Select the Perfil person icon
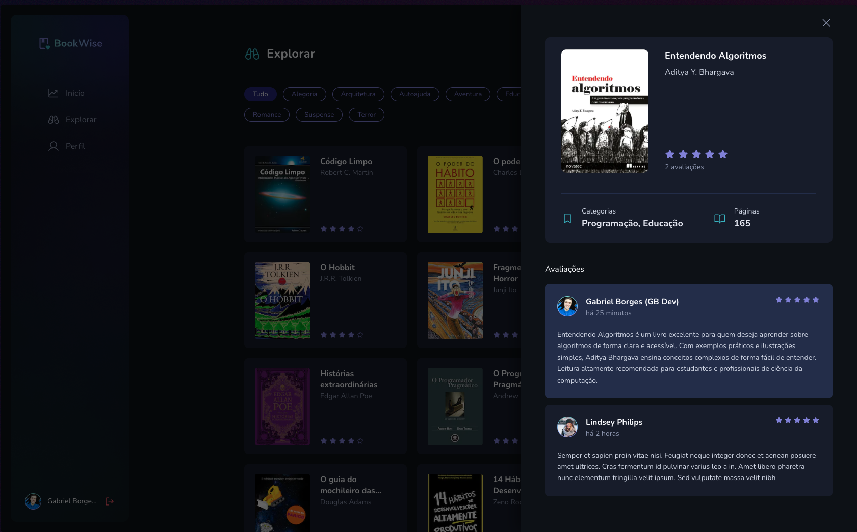 tap(53, 146)
